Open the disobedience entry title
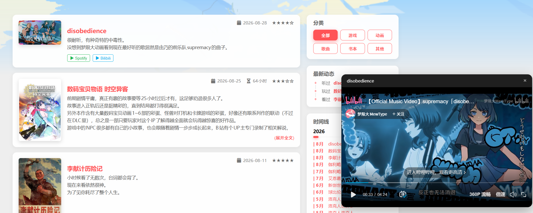Screen dimensions: 533x213 87,31
